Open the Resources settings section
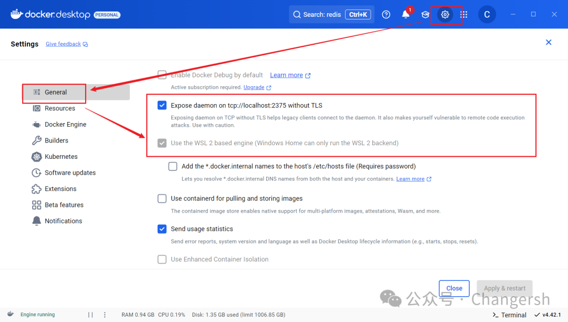This screenshot has width=568, height=322. [59, 108]
